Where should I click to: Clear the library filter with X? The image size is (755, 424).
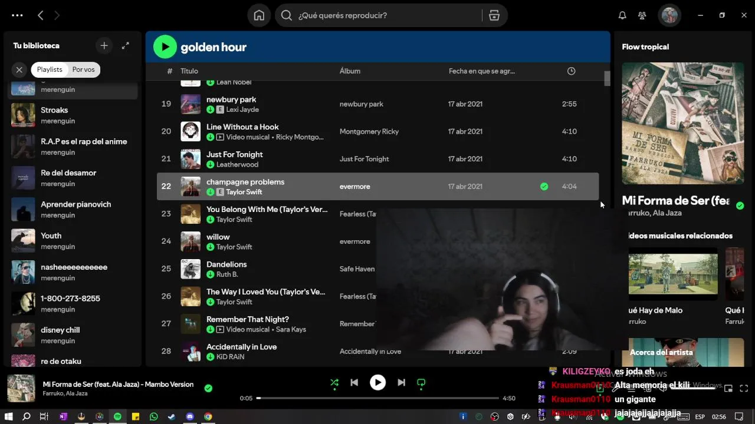19,69
